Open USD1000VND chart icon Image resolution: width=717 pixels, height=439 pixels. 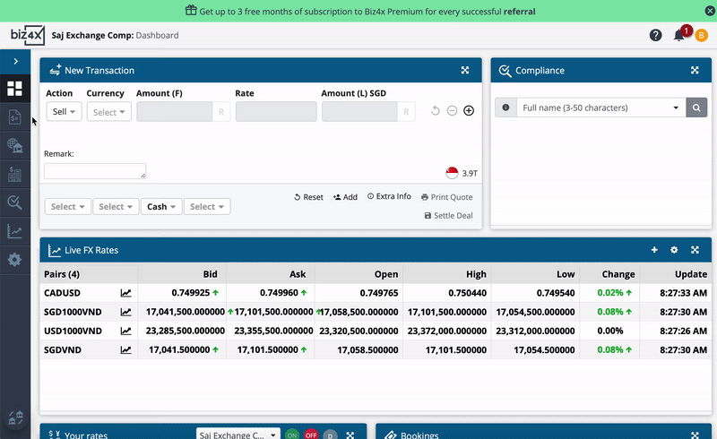[125, 331]
